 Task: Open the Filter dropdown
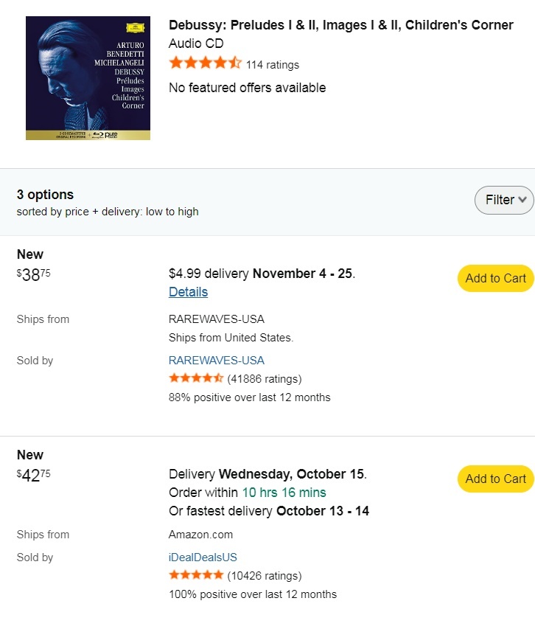click(x=504, y=200)
